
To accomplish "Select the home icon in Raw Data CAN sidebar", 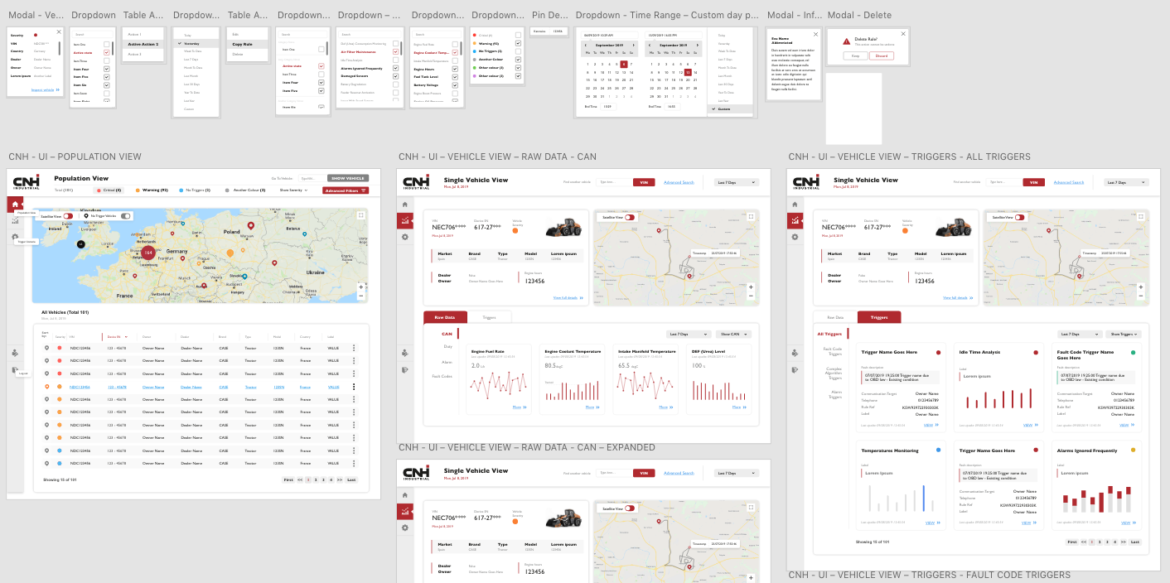I will 404,204.
